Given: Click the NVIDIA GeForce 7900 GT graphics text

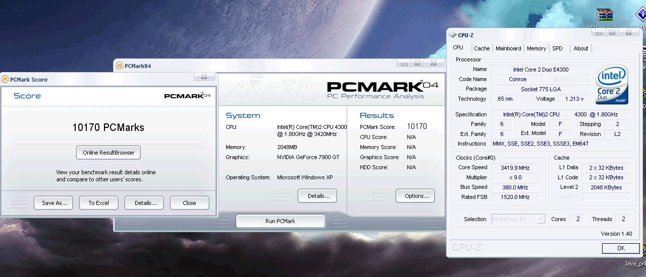Looking at the screenshot, I should [308, 157].
